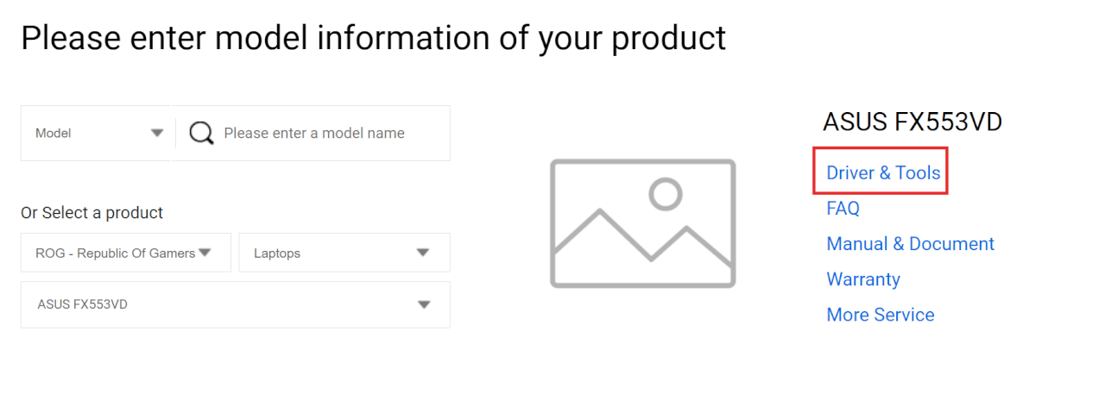Open the Driver & Tools link
The width and height of the screenshot is (1105, 394).
[883, 173]
